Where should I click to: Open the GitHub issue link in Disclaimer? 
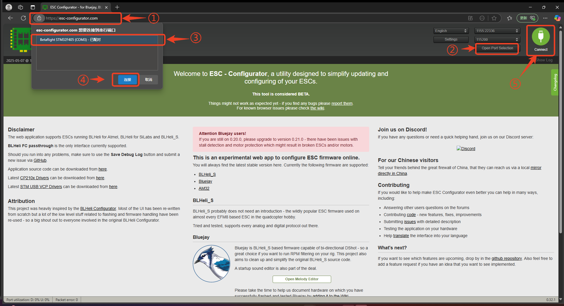(x=40, y=160)
